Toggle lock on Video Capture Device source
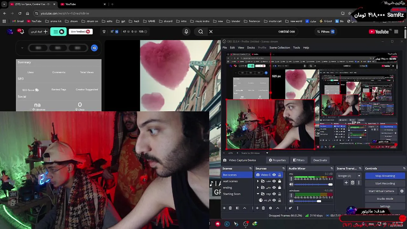The width and height of the screenshot is (407, 229). pyautogui.click(x=279, y=175)
